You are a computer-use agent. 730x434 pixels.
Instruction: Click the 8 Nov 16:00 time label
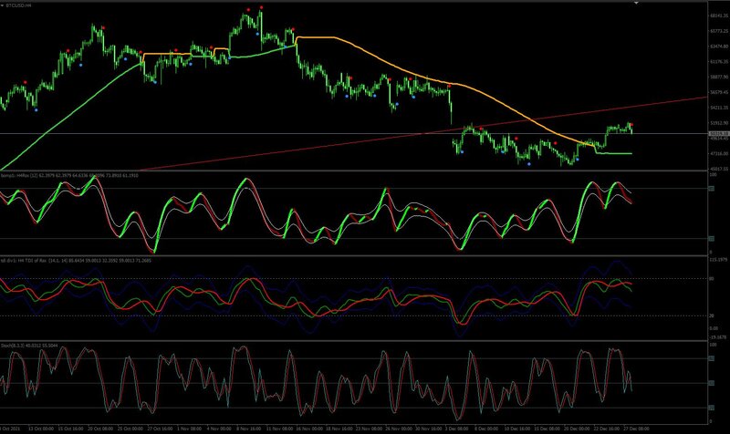tap(249, 429)
